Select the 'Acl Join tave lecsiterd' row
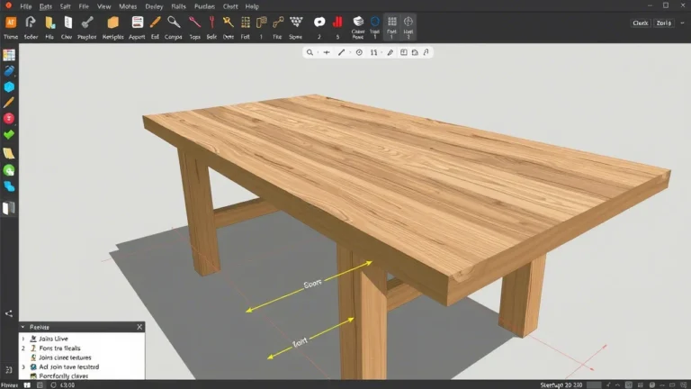 point(82,367)
